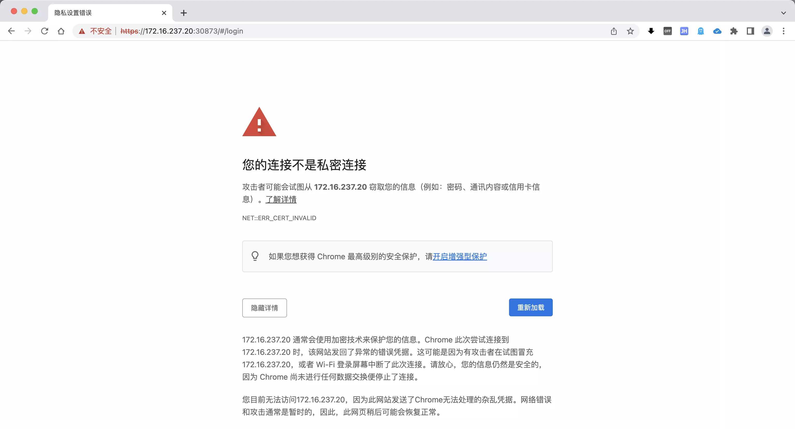Bookmark this page with the star
The image size is (795, 429).
[x=630, y=31]
